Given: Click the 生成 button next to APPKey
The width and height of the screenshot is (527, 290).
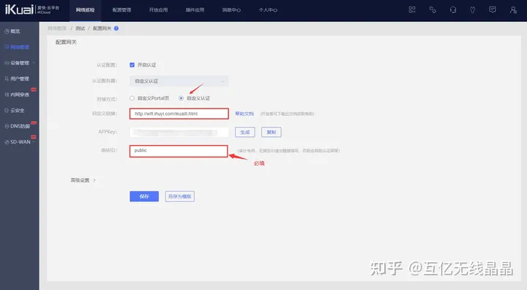Looking at the screenshot, I should tap(245, 133).
